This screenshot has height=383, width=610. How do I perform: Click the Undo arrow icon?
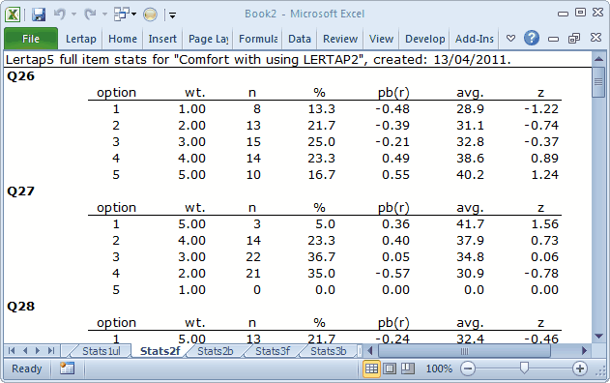pos(60,15)
